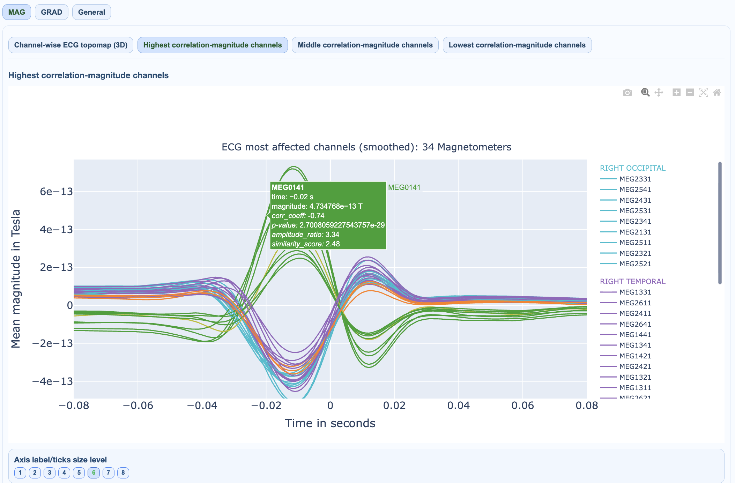735x483 pixels.
Task: Set axis label size level 8
Action: [x=123, y=473]
